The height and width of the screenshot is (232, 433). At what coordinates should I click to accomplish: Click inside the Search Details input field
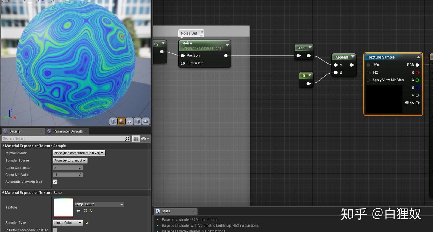[60, 138]
